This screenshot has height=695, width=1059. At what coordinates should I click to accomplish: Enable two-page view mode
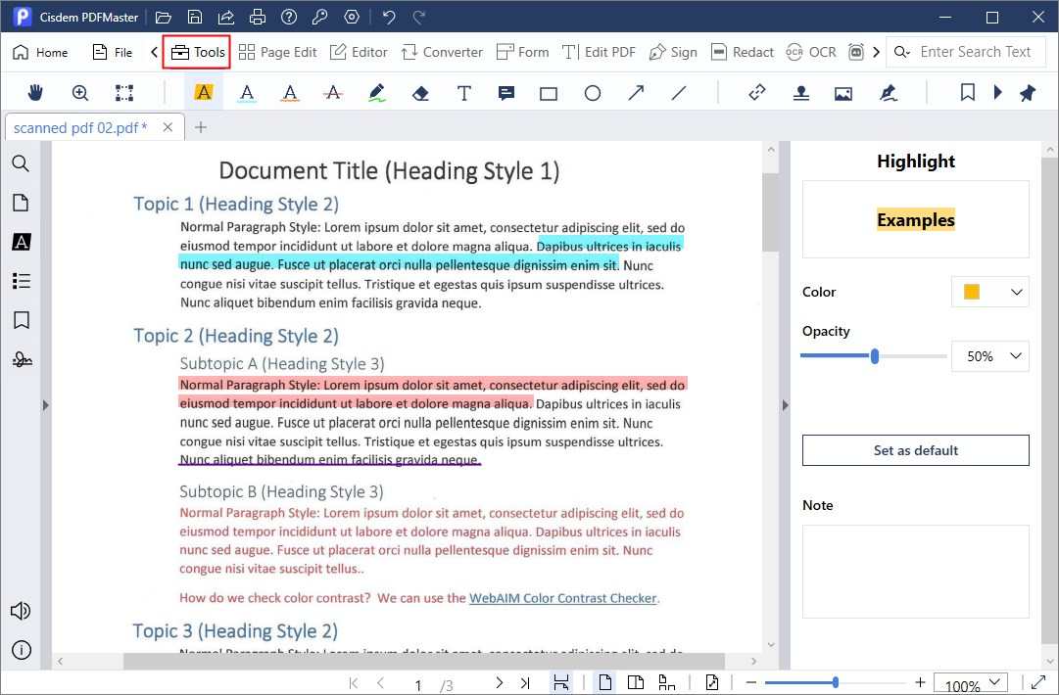[637, 682]
